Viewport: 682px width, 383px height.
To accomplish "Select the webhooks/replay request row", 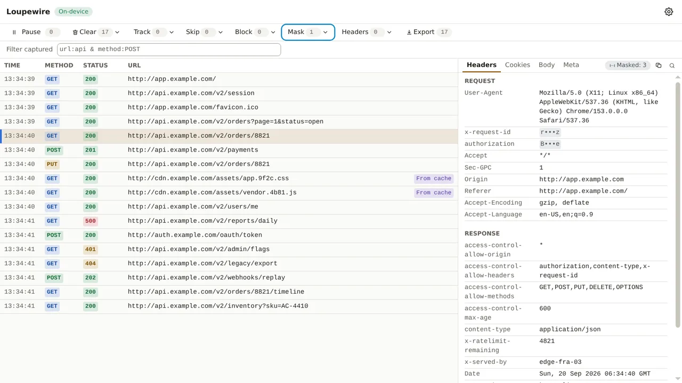I will (x=229, y=278).
